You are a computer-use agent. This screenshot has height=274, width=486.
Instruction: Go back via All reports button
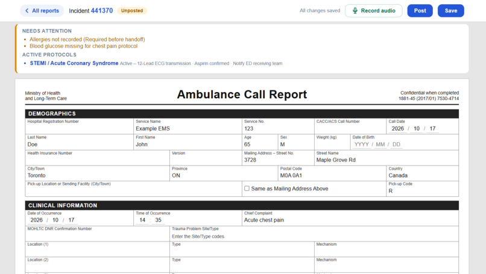tap(42, 10)
